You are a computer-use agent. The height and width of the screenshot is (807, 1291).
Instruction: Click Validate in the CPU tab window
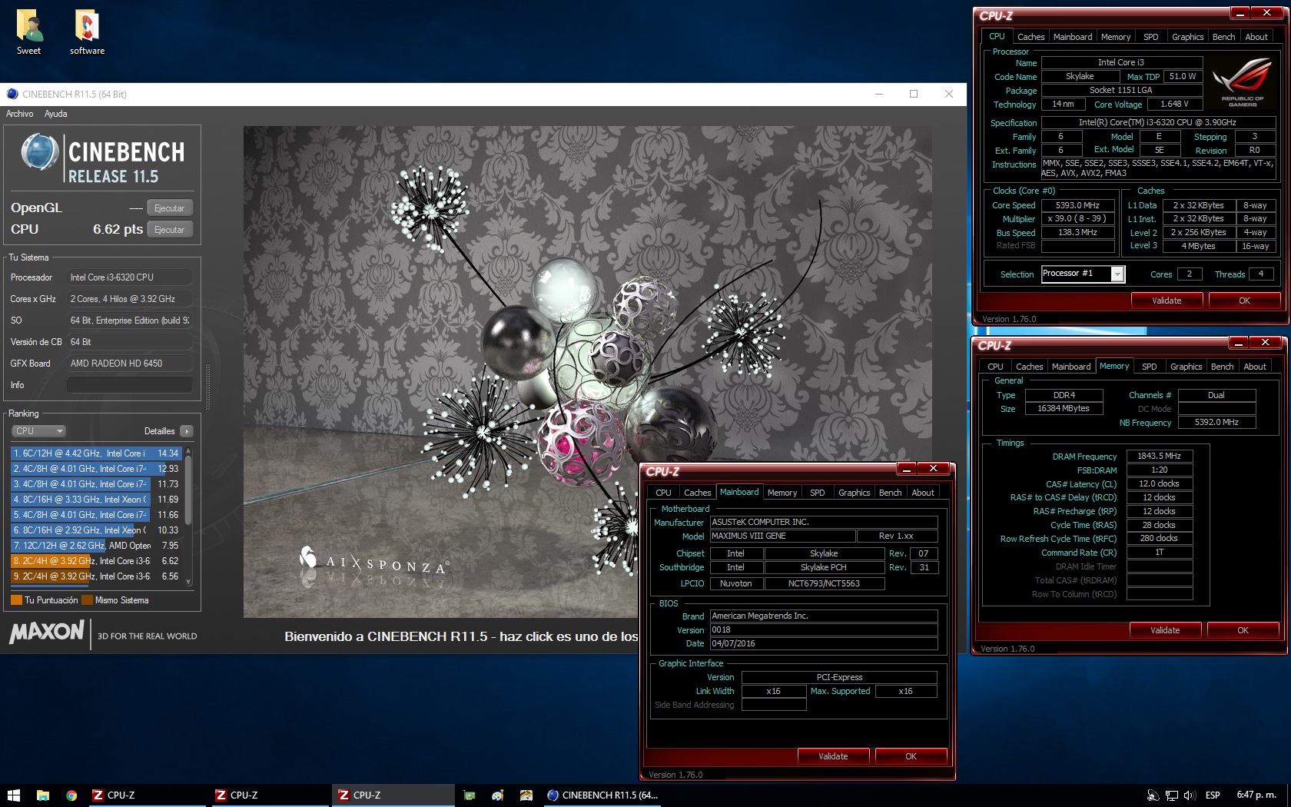[x=1167, y=301]
